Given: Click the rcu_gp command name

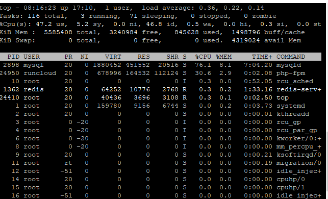Looking at the screenshot, I should 289,122.
